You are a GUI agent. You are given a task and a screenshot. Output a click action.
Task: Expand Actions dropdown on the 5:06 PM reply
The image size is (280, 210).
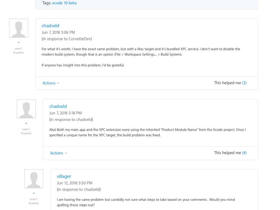[51, 83]
